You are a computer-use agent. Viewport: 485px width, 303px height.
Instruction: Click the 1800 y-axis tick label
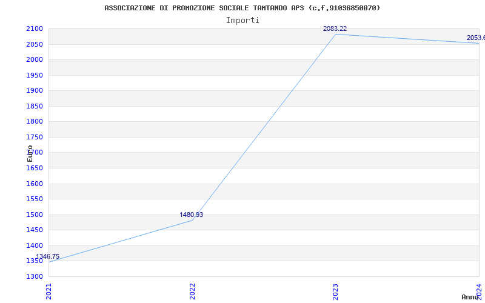[35, 122]
